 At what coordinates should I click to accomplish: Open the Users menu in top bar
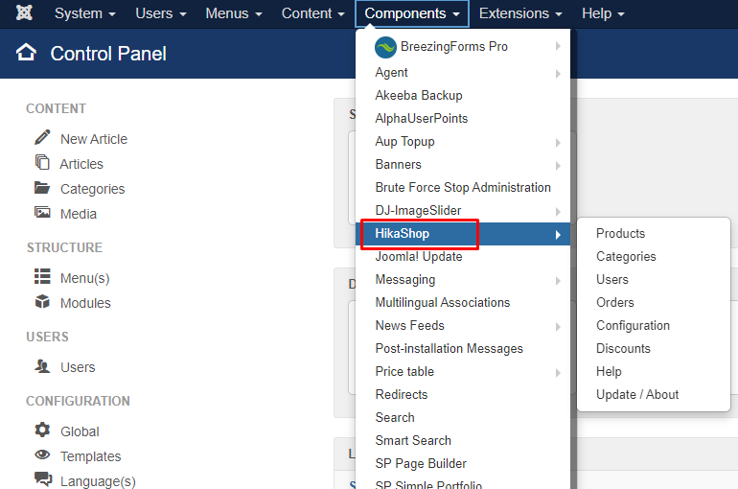click(x=160, y=13)
